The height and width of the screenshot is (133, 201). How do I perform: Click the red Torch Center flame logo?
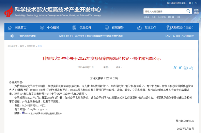point(9,12)
